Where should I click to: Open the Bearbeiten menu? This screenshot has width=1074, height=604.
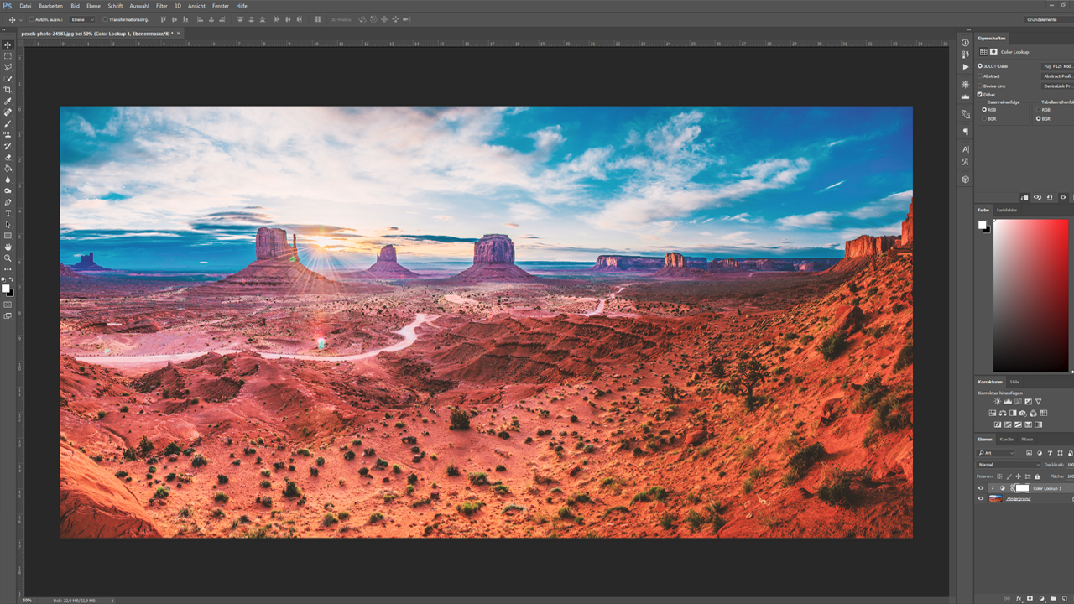click(50, 6)
